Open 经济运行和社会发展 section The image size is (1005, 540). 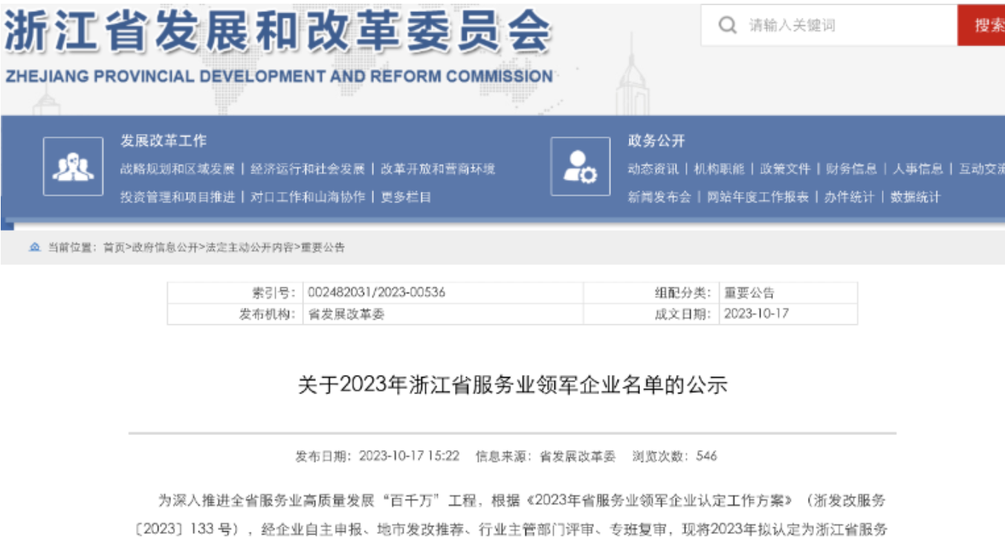click(x=308, y=169)
